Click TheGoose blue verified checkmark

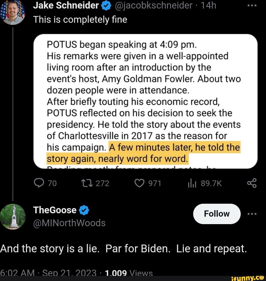point(84,210)
